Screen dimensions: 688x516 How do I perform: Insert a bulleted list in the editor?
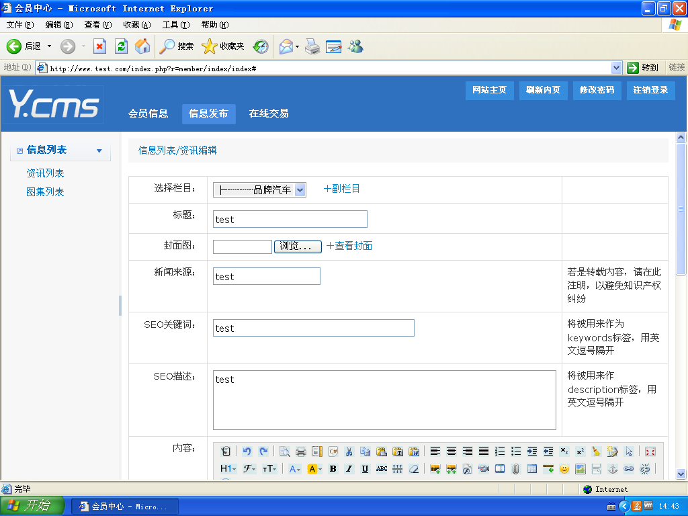pyautogui.click(x=516, y=451)
